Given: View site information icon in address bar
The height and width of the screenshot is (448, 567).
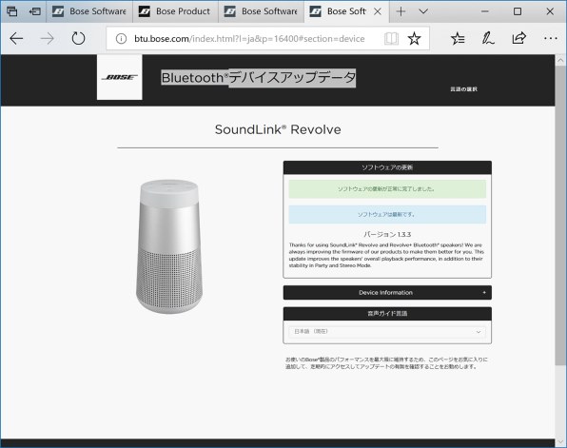Looking at the screenshot, I should point(121,39).
